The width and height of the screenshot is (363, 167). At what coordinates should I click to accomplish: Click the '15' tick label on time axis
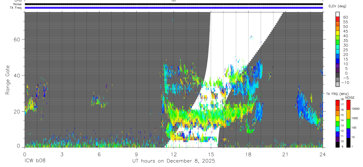click(x=211, y=154)
